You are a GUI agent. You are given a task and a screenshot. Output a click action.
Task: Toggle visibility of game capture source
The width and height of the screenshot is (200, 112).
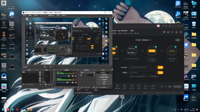(51, 82)
